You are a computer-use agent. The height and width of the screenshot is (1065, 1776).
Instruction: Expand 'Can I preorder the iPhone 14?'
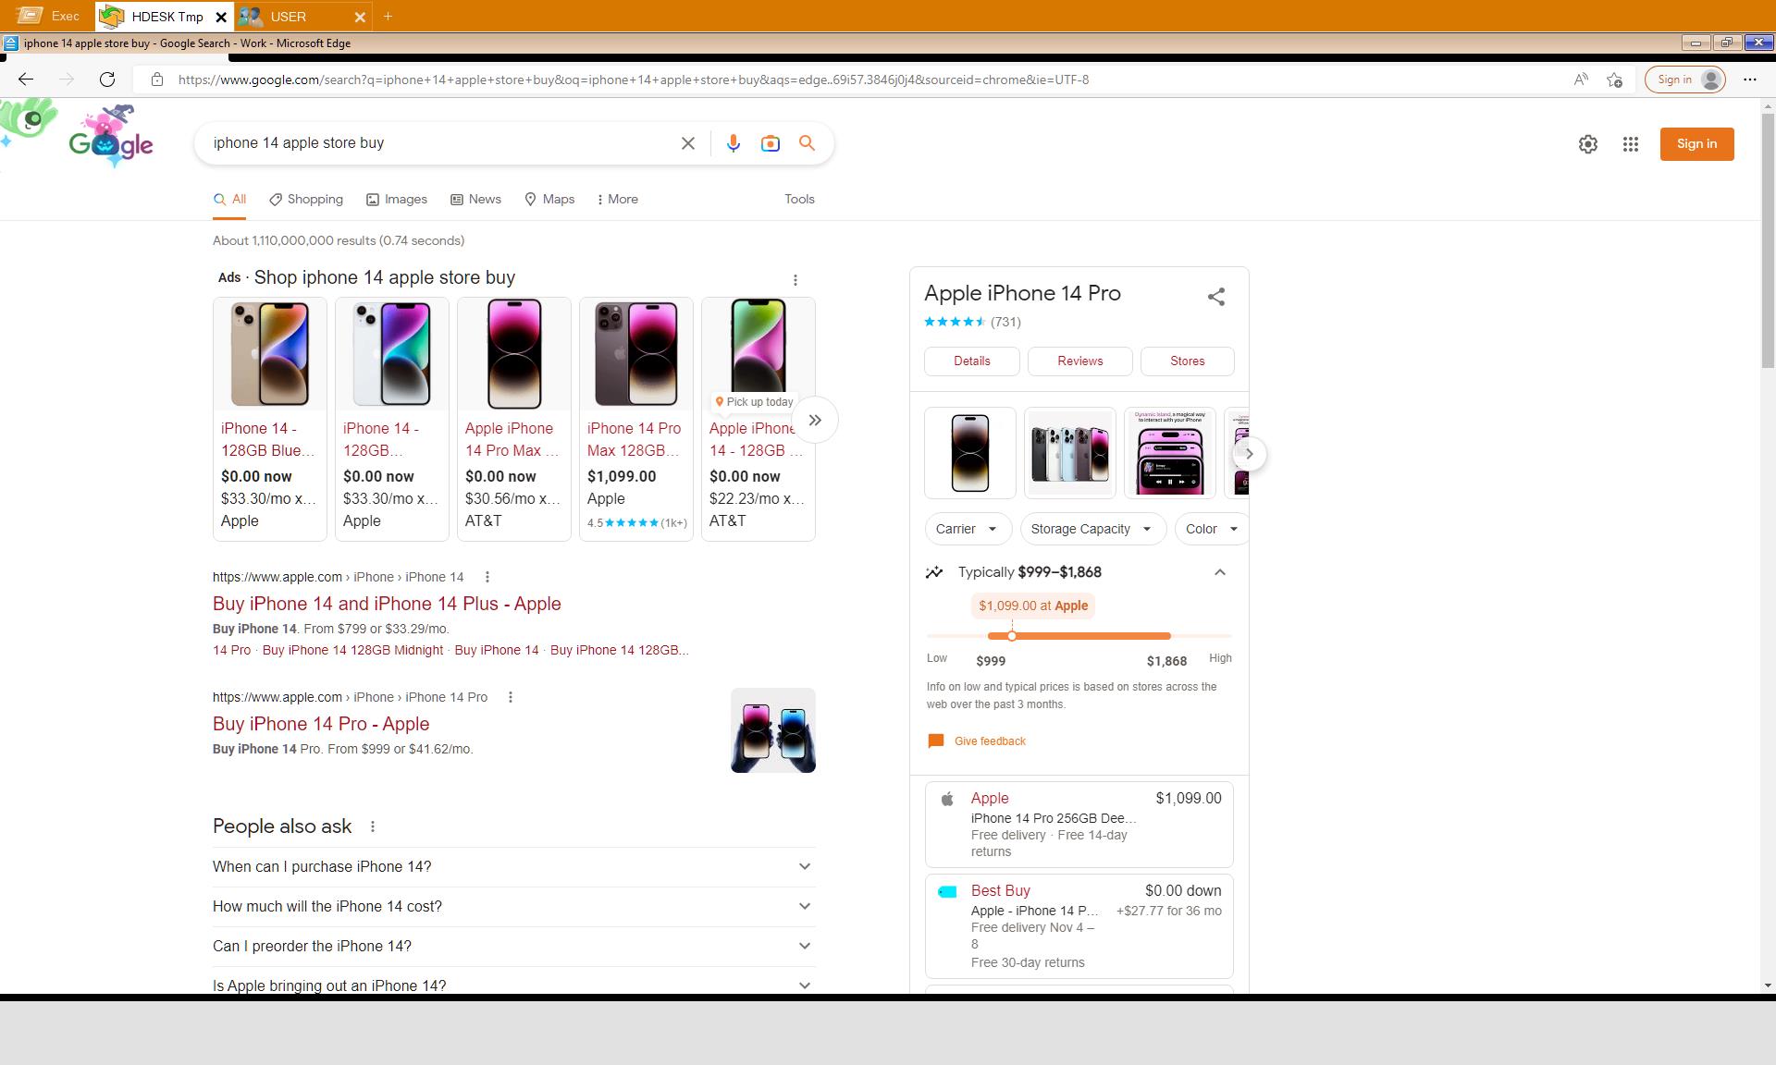(514, 947)
